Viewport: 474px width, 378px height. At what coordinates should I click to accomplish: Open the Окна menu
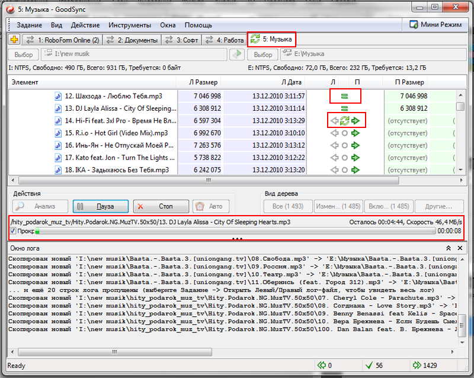pos(168,25)
